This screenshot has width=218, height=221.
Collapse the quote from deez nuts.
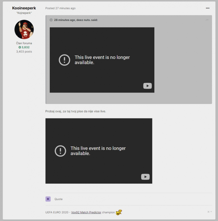tap(51, 20)
